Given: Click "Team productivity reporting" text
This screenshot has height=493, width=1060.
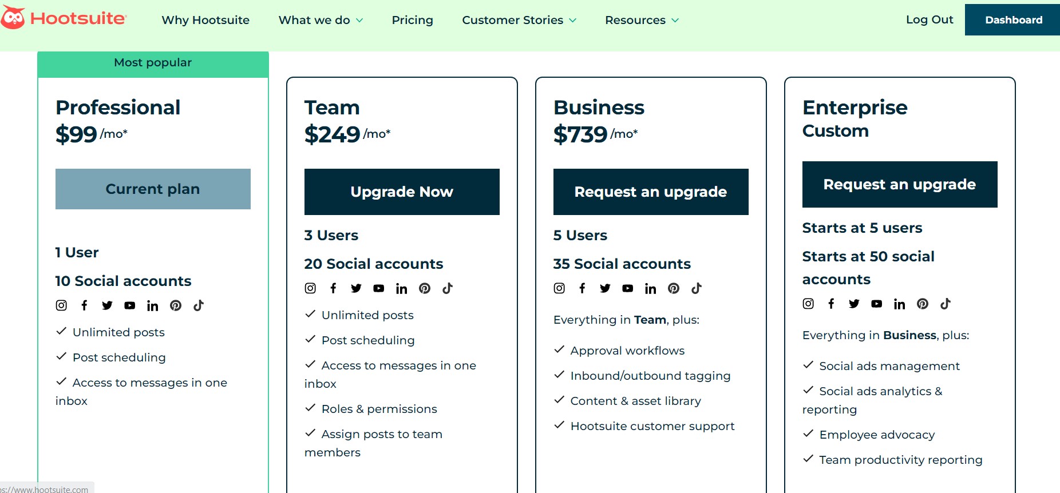Looking at the screenshot, I should tap(901, 460).
